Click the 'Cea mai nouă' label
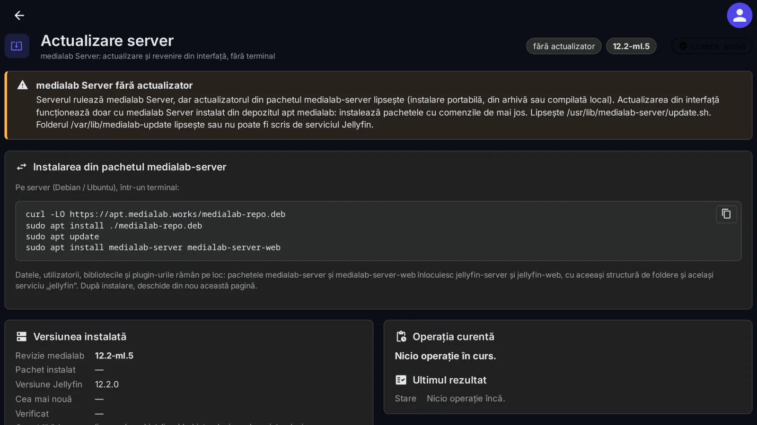 [x=44, y=399]
